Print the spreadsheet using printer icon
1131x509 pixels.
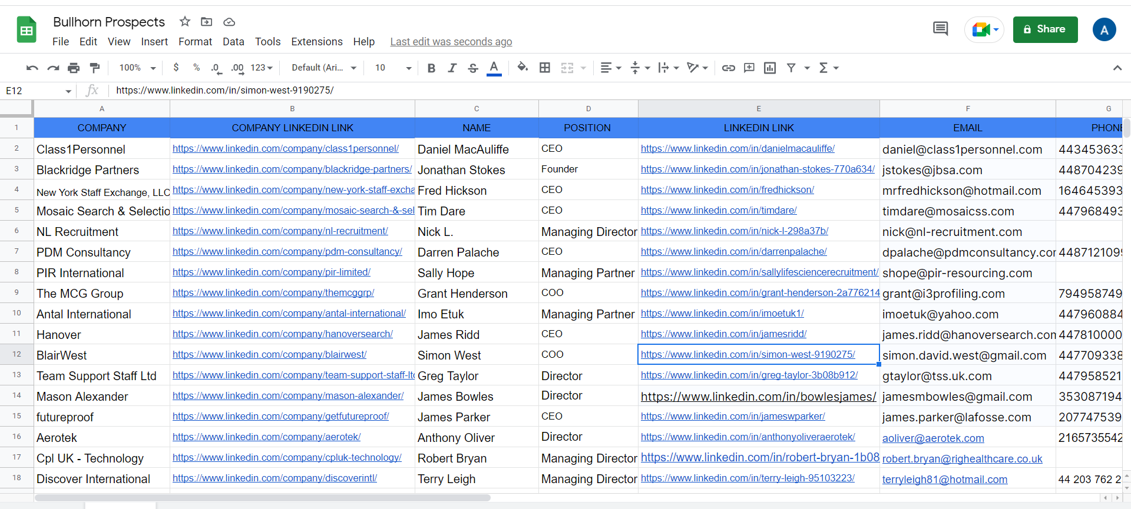click(74, 68)
